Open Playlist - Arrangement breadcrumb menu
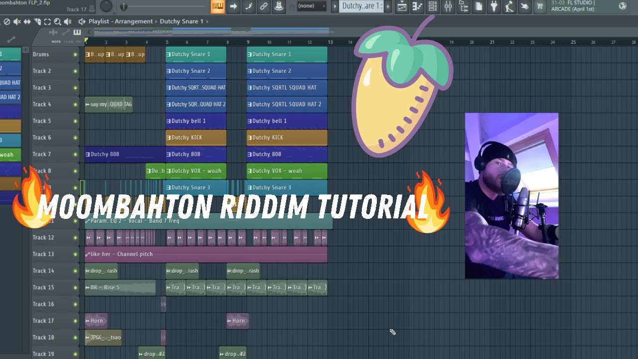This screenshot has width=638, height=359. [x=121, y=21]
